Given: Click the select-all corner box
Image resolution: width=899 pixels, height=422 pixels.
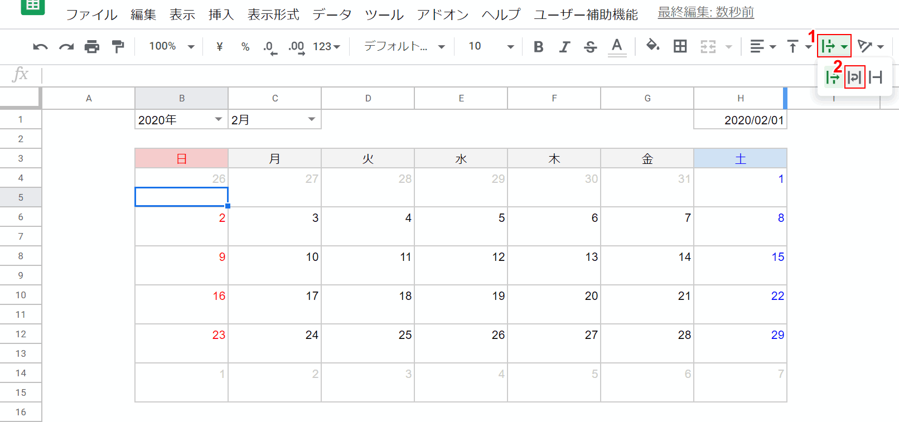Looking at the screenshot, I should pyautogui.click(x=21, y=98).
